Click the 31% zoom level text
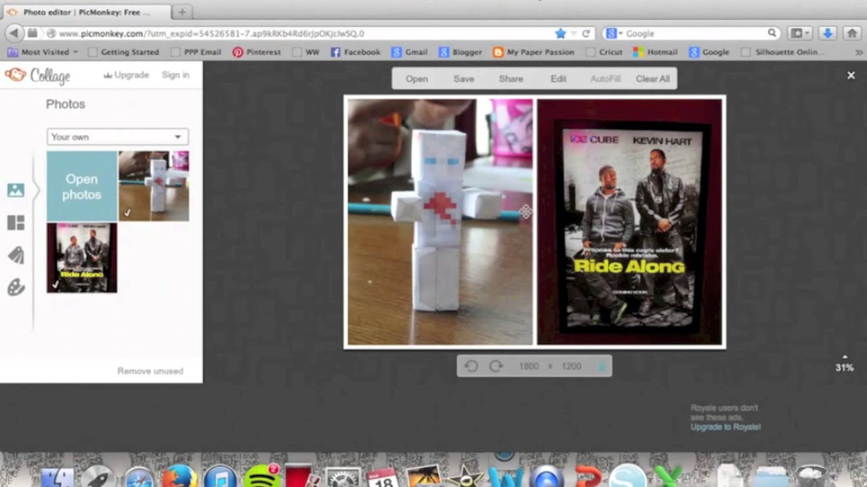Viewport: 867px width, 487px height. [x=844, y=368]
